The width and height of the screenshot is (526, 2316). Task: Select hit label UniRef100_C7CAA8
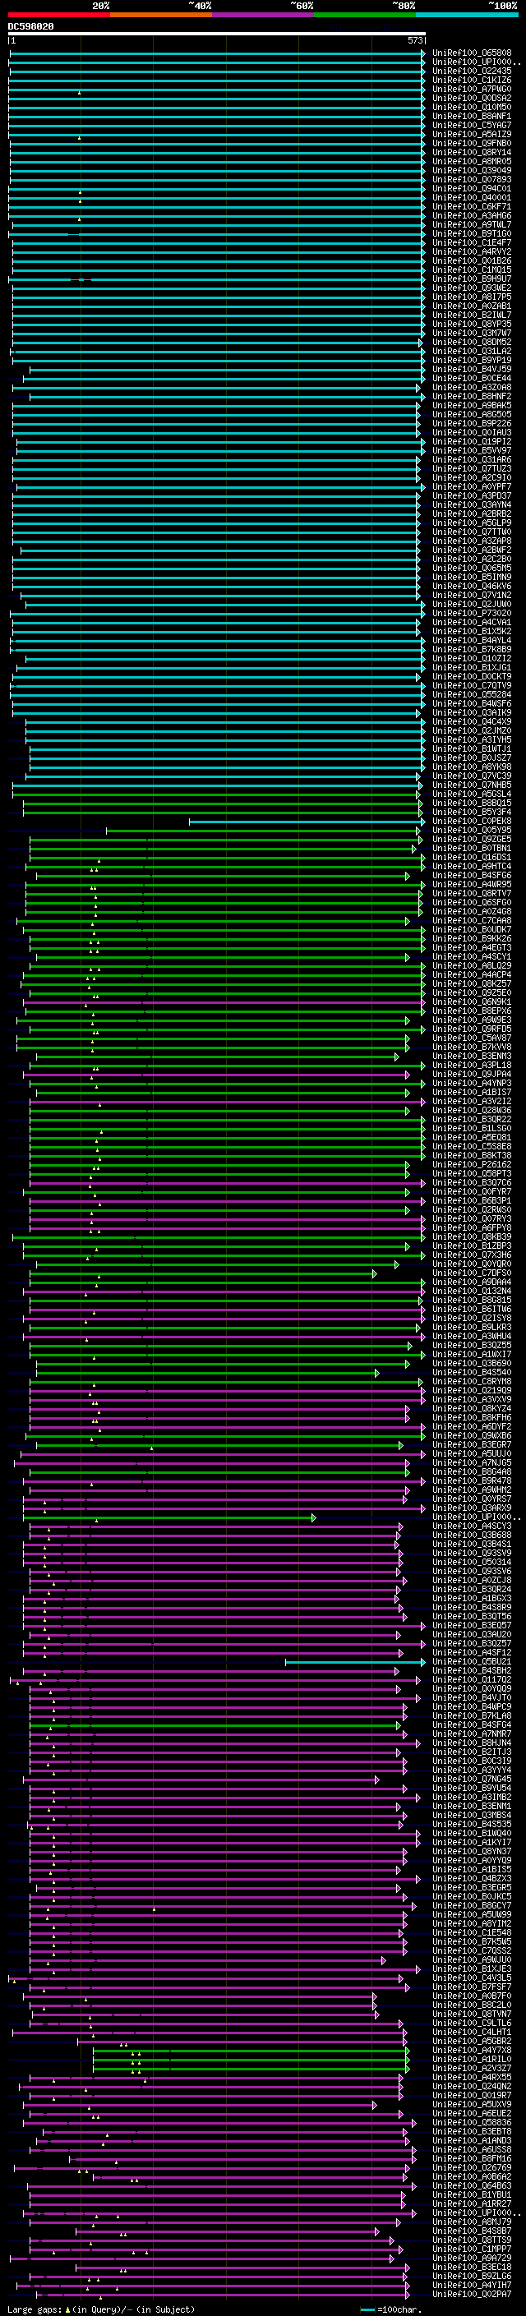click(x=471, y=920)
